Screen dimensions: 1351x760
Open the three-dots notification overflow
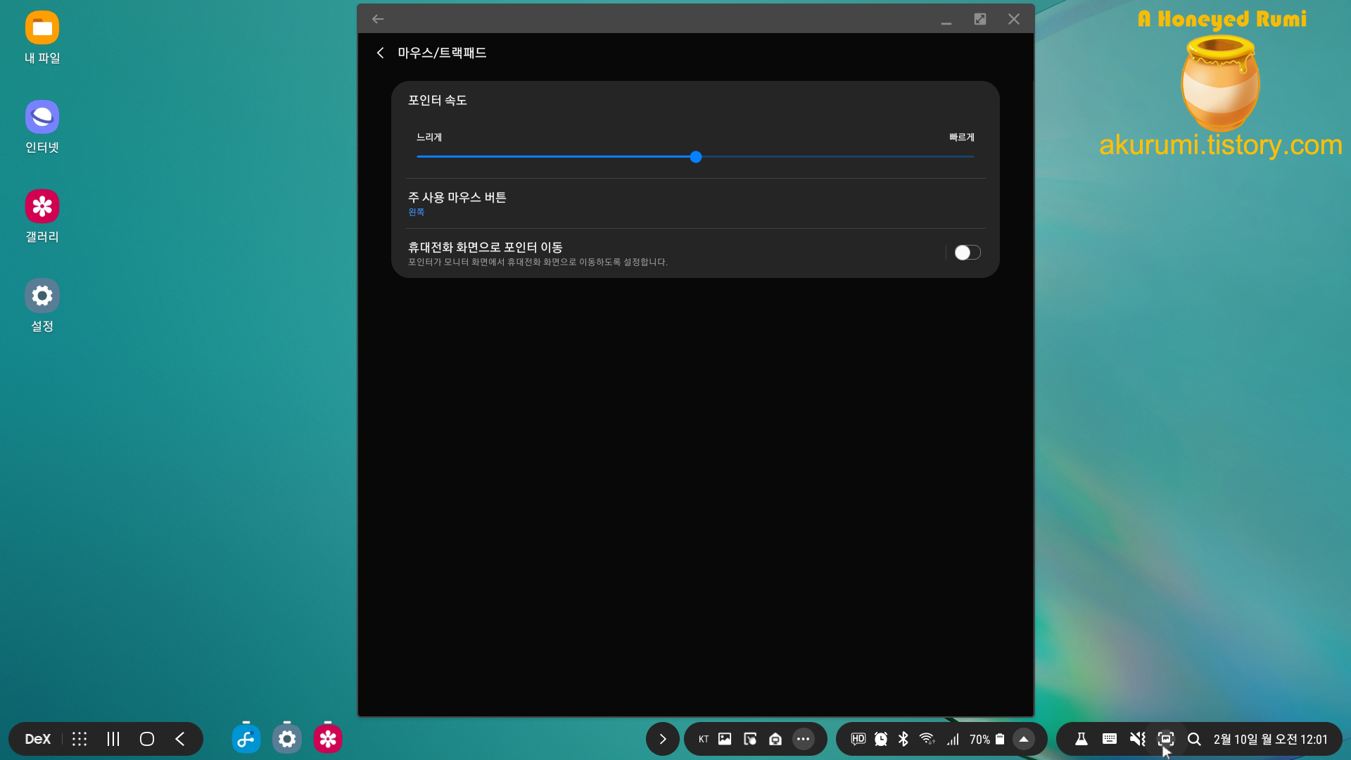click(803, 739)
